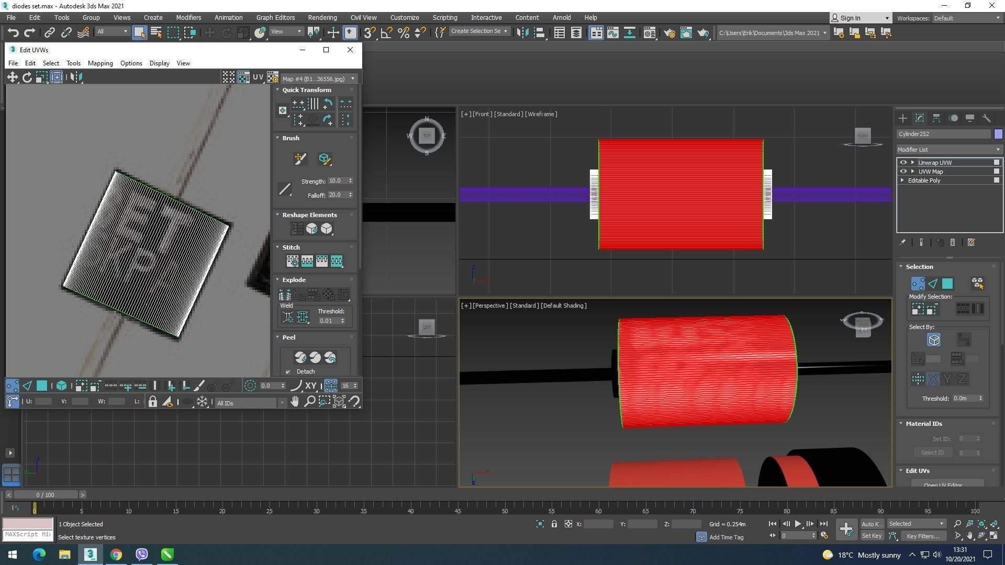Open the Rendering menu
This screenshot has width=1005, height=565.
(322, 17)
